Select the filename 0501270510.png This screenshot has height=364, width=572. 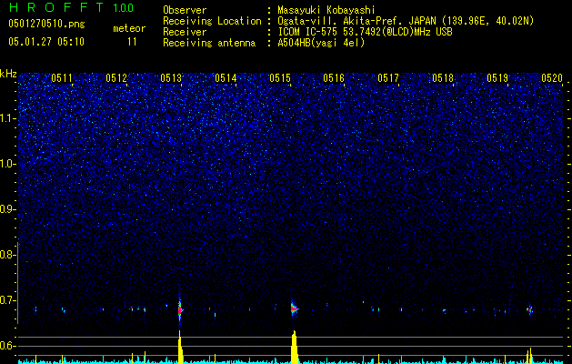[46, 24]
